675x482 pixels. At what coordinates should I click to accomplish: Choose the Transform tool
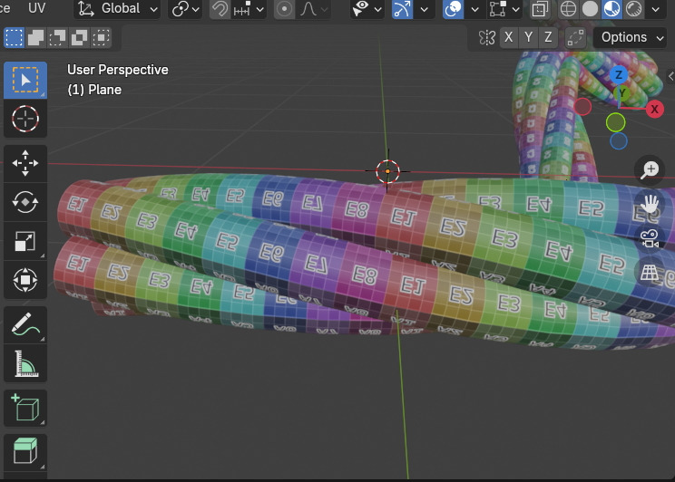(x=25, y=279)
